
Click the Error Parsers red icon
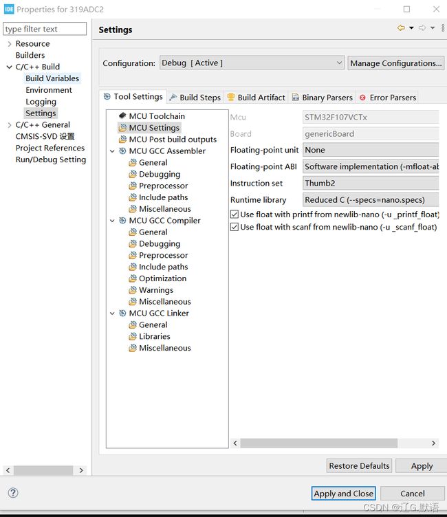tap(362, 98)
